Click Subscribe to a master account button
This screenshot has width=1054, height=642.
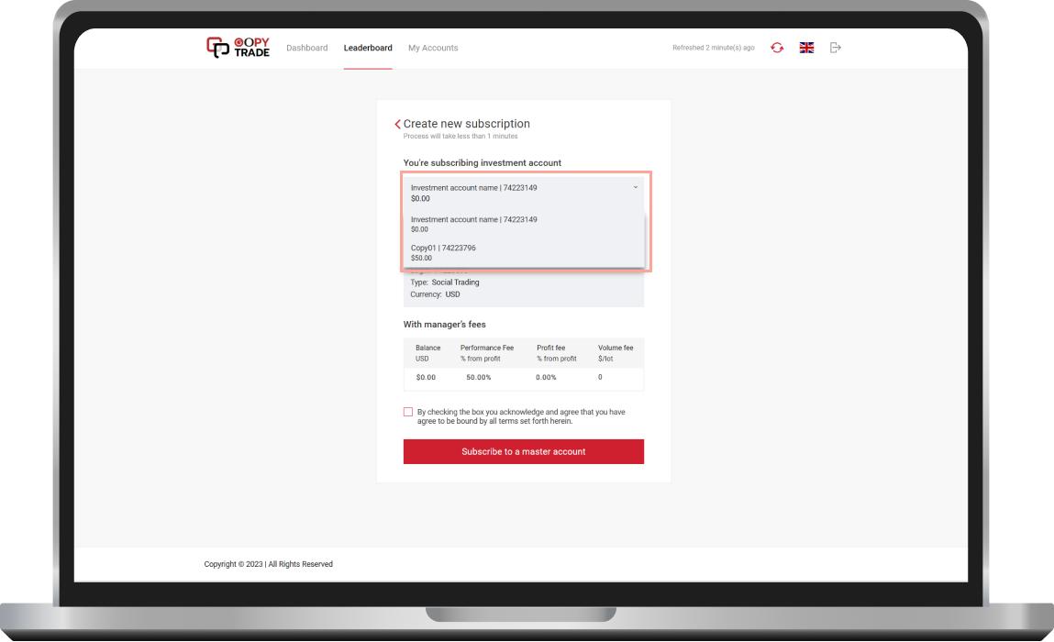click(x=523, y=451)
